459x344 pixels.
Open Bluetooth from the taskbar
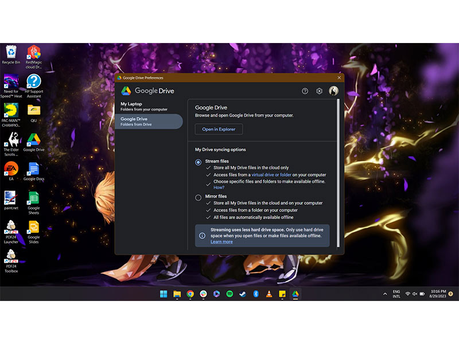point(256,294)
